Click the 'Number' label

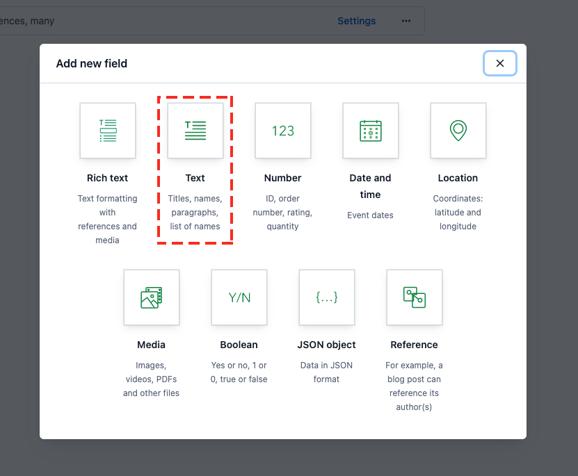click(x=282, y=178)
